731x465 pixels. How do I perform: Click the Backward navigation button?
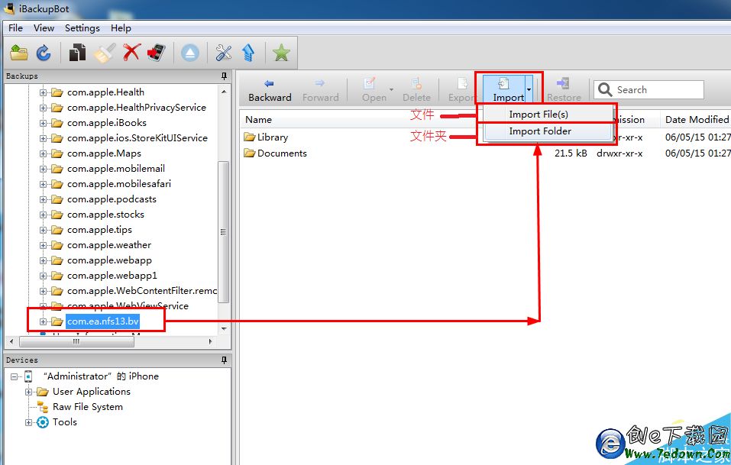pyautogui.click(x=270, y=89)
